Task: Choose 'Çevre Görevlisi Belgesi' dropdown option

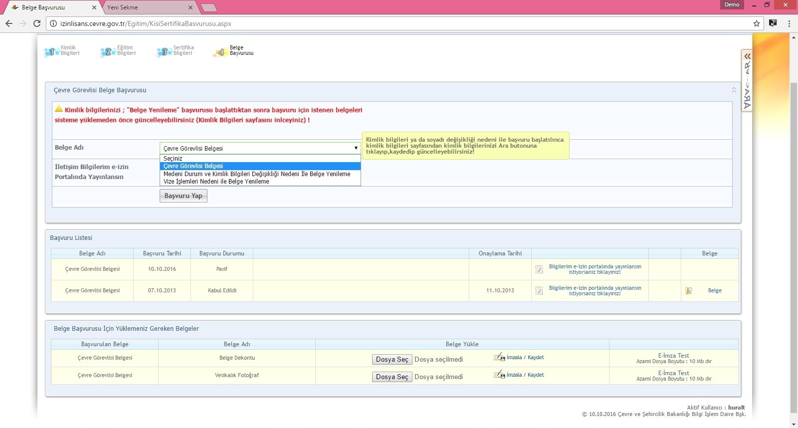Action: tap(260, 166)
